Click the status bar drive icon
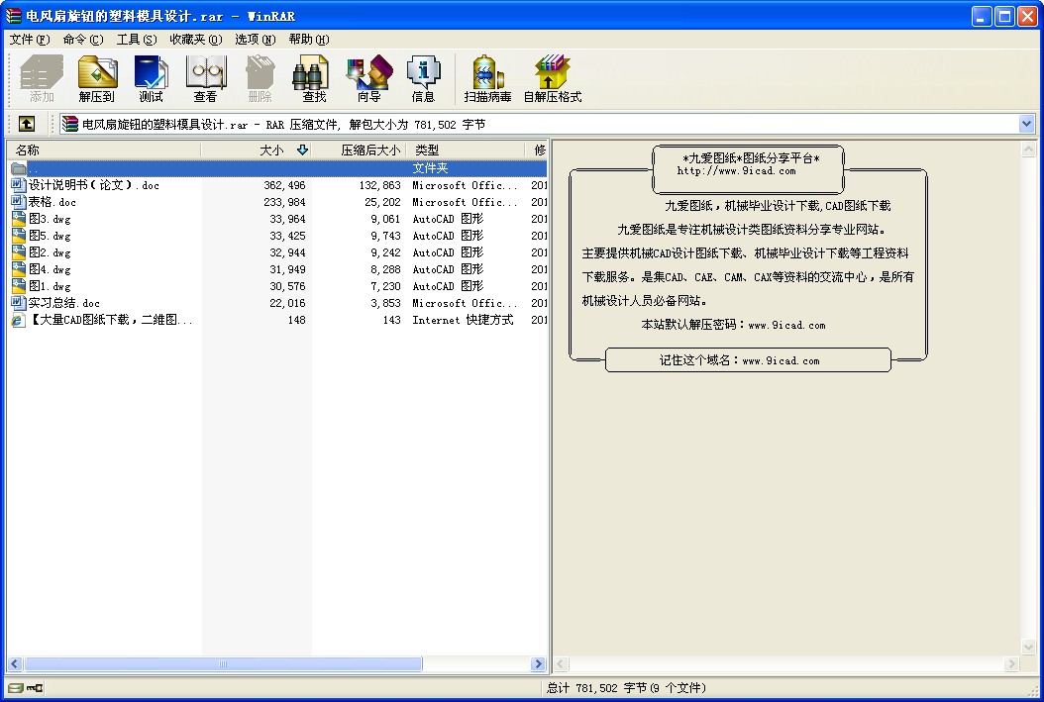 pyautogui.click(x=16, y=688)
